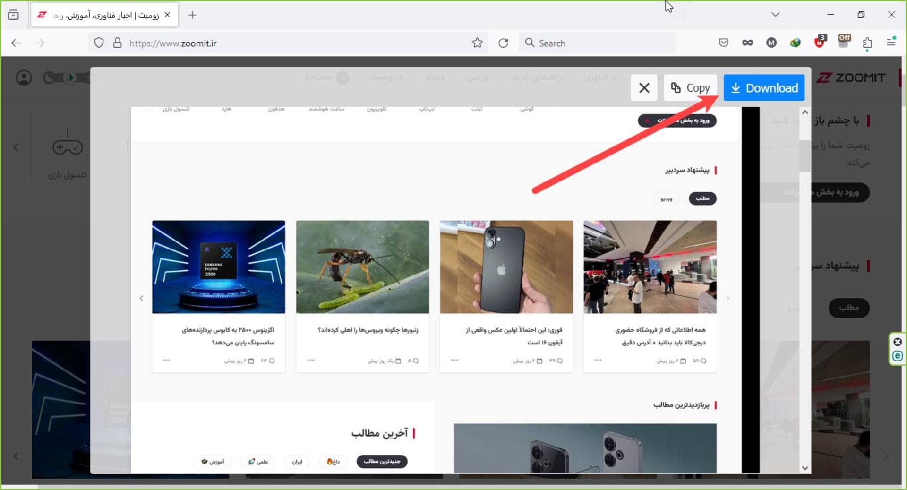Click the Pocket save icon
Viewport: 907px width, 490px height.
(x=723, y=43)
